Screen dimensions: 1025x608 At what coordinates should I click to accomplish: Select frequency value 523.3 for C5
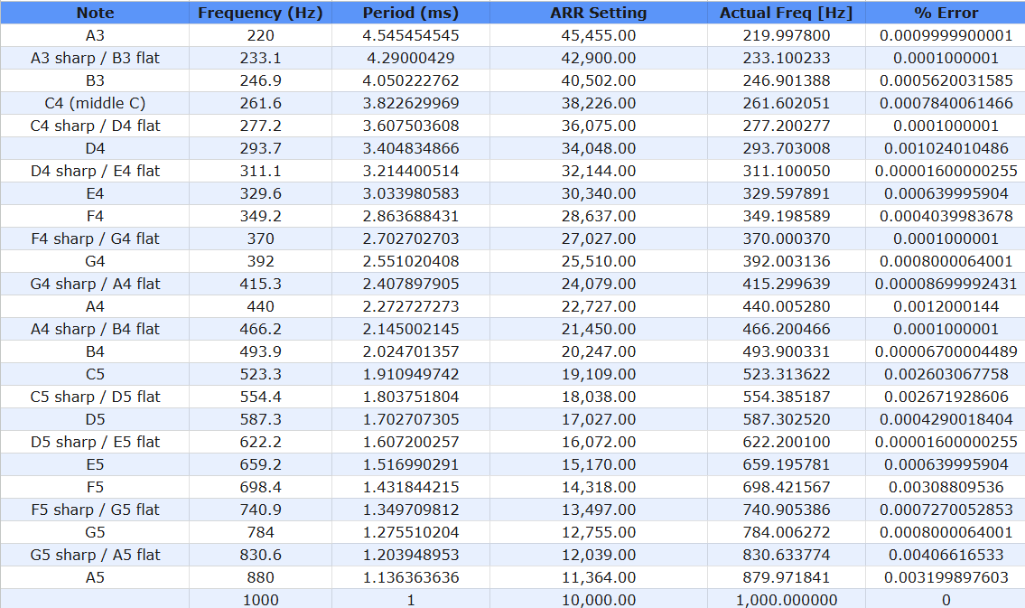260,374
